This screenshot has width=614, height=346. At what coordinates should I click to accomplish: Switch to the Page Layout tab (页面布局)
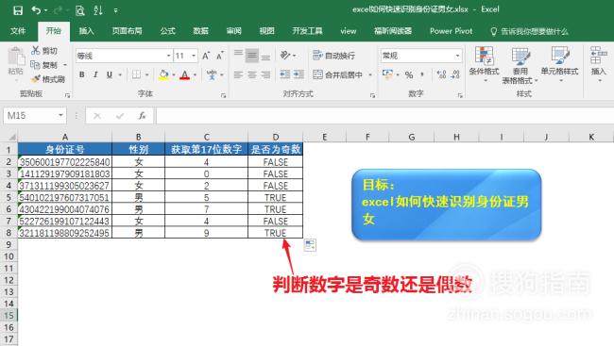tap(127, 31)
